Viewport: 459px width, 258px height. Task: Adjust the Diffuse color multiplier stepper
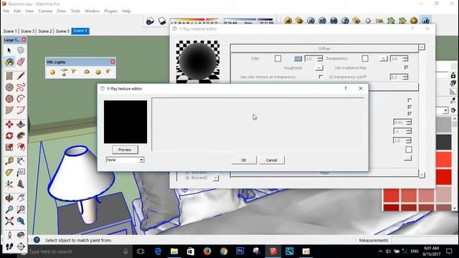coord(320,59)
